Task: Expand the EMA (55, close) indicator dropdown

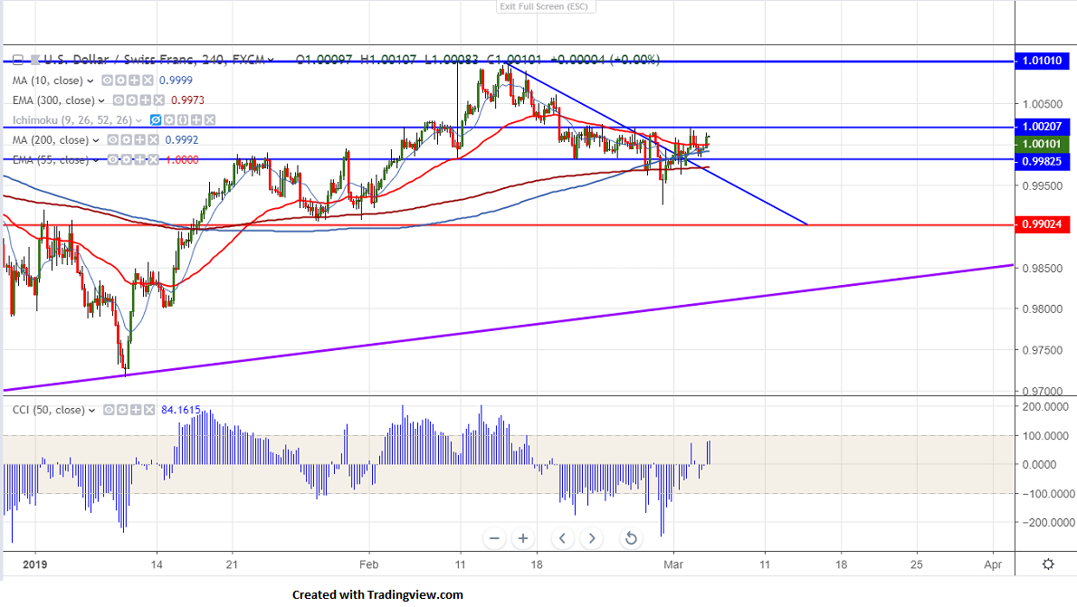Action: 95,160
